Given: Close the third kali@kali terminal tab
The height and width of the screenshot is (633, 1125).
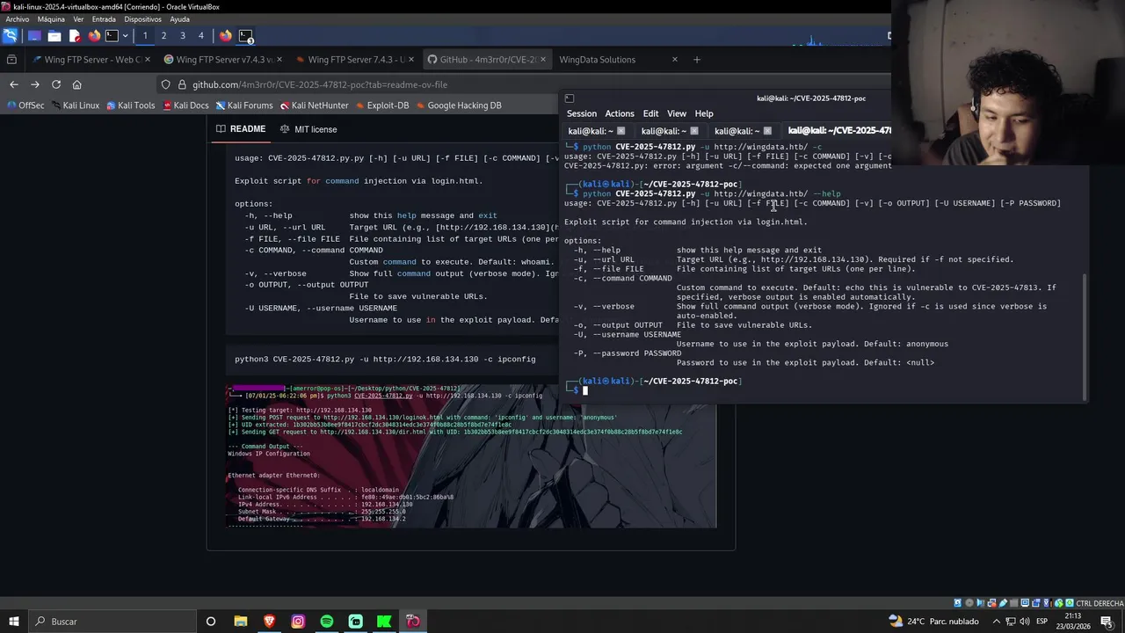Looking at the screenshot, I should [766, 131].
